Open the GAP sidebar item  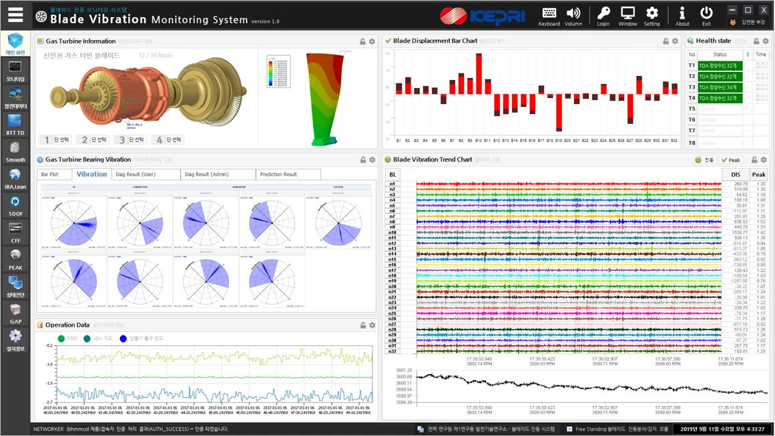click(x=15, y=313)
